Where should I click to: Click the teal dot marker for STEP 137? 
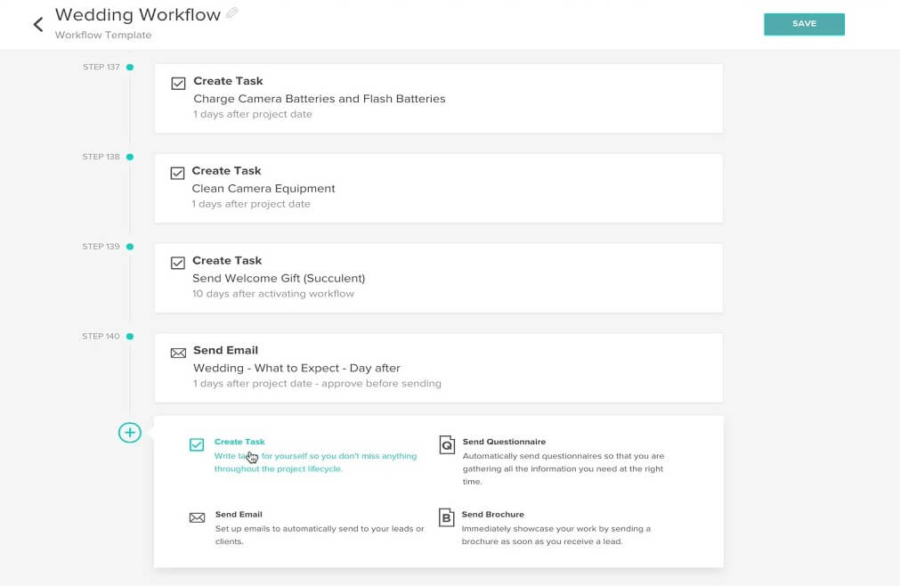click(x=130, y=67)
